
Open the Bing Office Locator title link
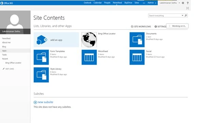pos(107,34)
